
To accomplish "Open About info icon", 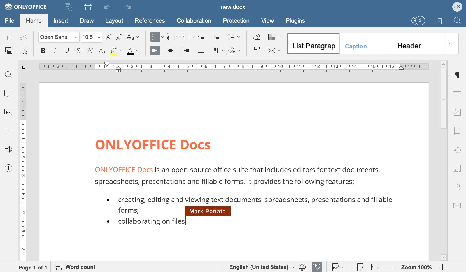I will [9, 168].
